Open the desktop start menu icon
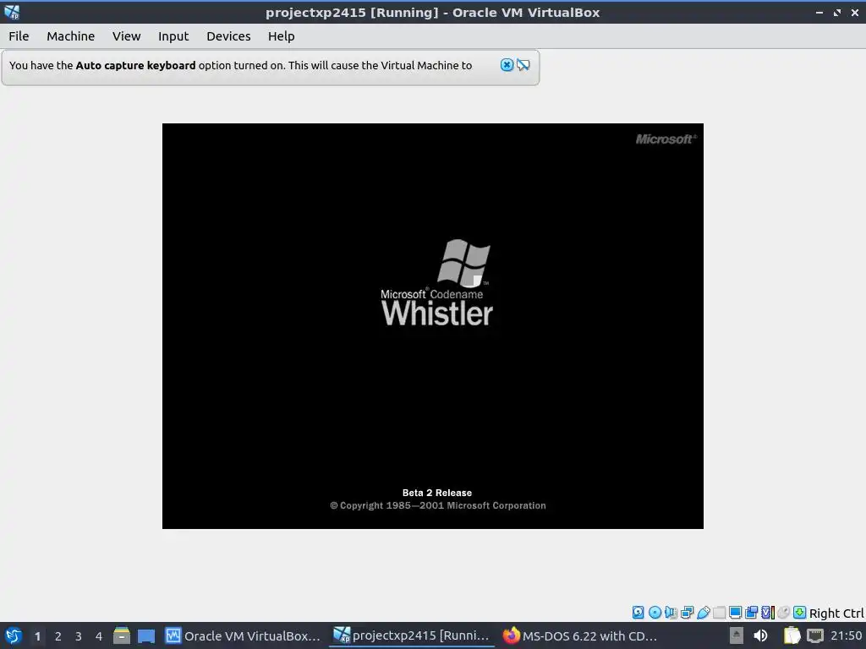Viewport: 866px width, 649px height. pyautogui.click(x=13, y=635)
